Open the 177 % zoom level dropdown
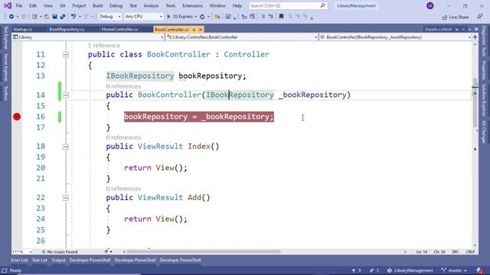 22,251
